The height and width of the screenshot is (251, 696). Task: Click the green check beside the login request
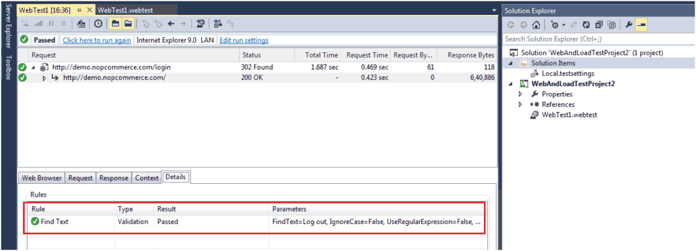click(22, 67)
